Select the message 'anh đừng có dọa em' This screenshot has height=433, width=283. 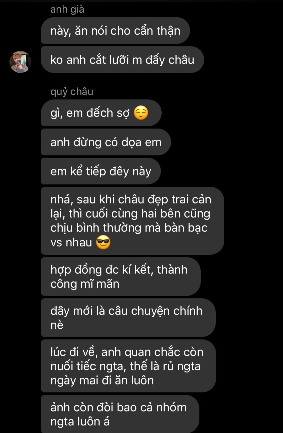pyautogui.click(x=106, y=142)
